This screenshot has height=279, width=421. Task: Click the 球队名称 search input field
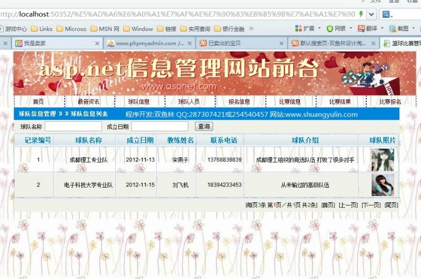73,126
